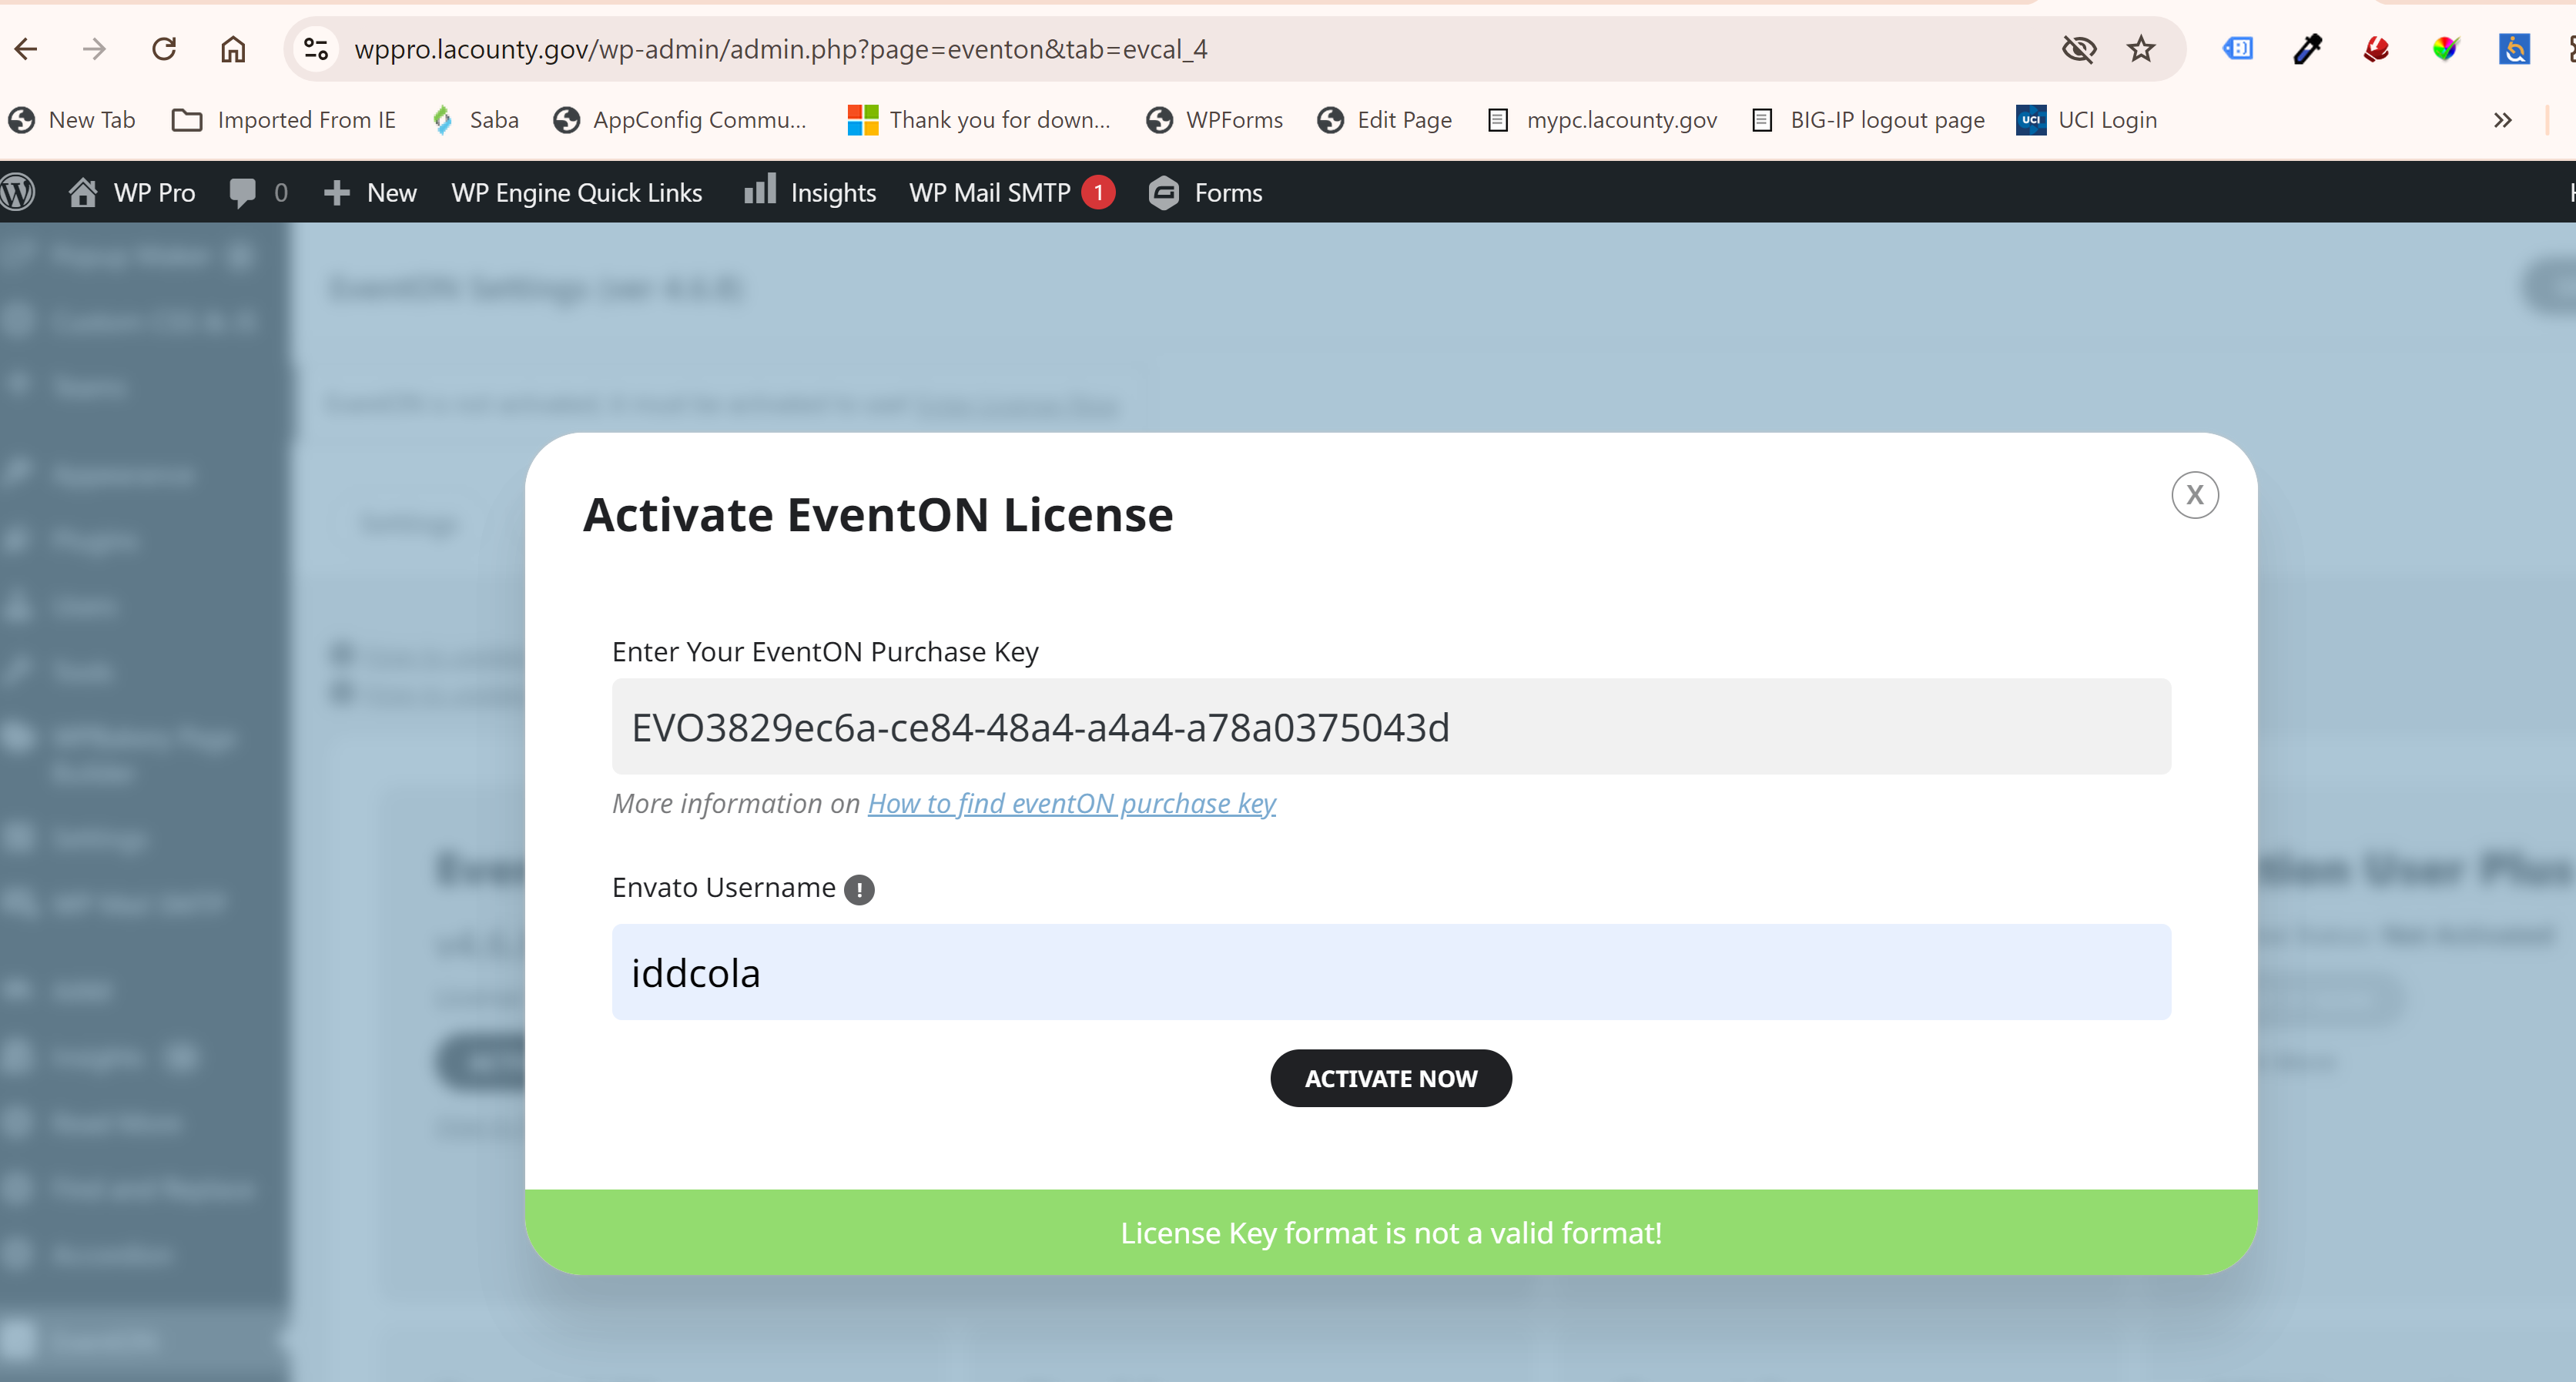Open the AppConfig Community bookmark
Viewport: 2576px width, 1382px height.
680,120
